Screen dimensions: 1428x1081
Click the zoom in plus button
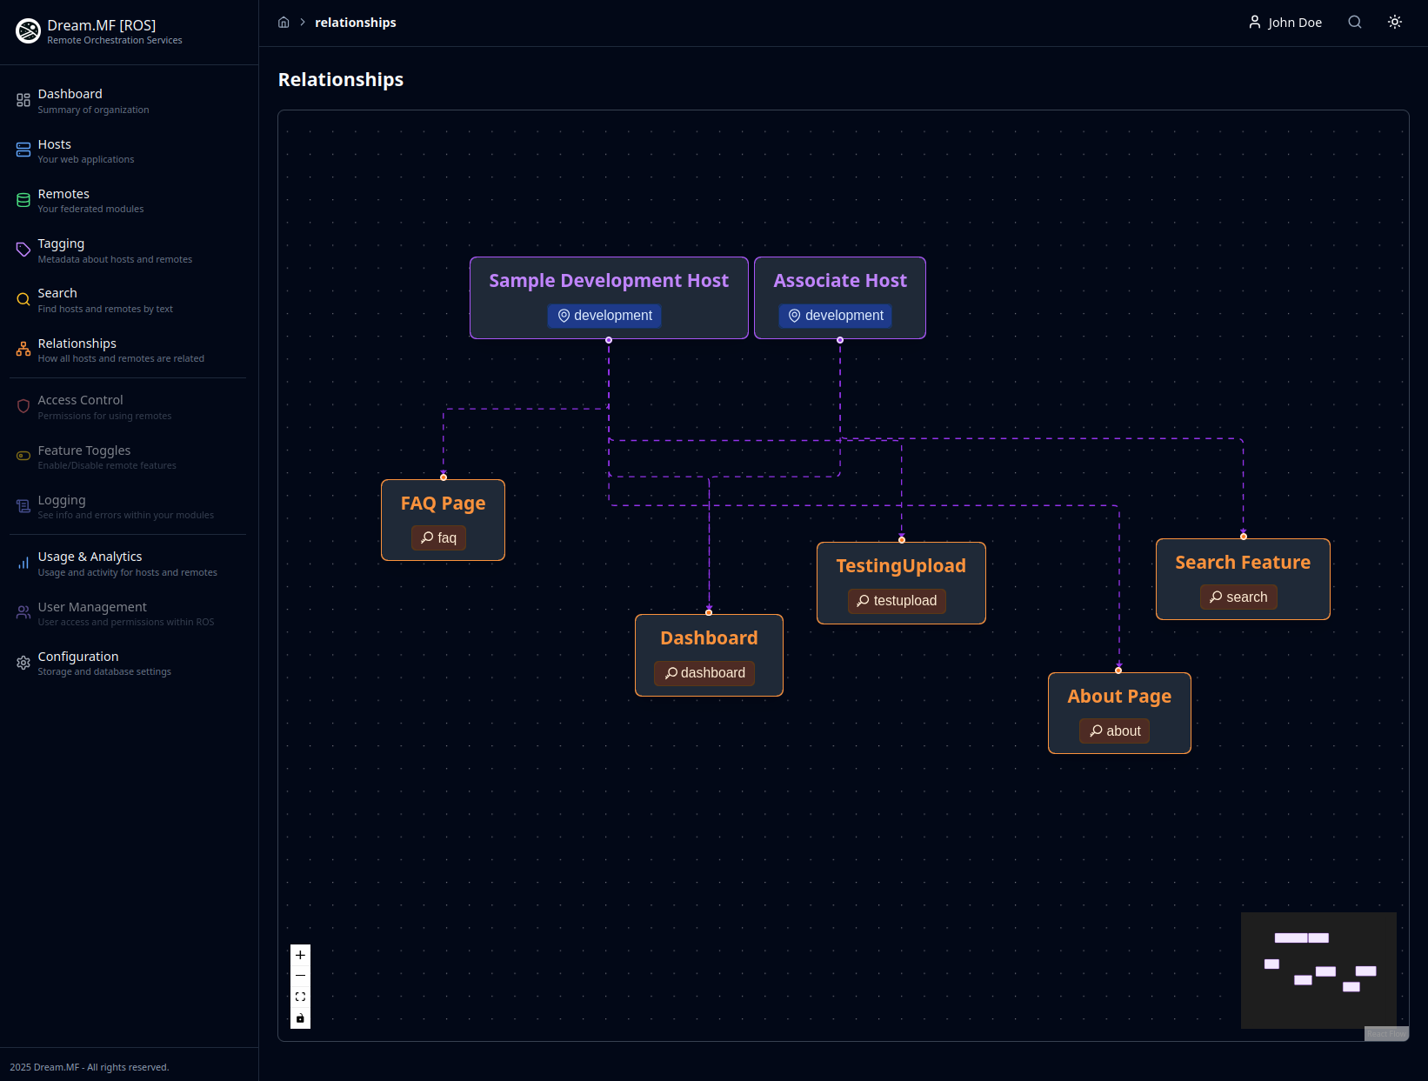(300, 955)
